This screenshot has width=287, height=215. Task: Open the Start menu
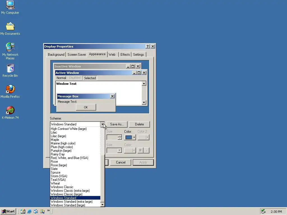[x=8, y=211]
